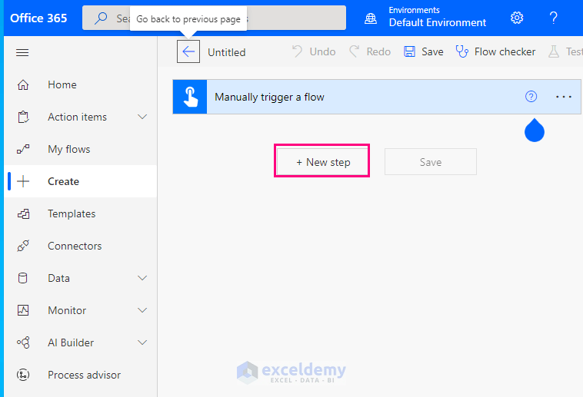Viewport: 583px width, 397px height.
Task: Click the Process advisor icon
Action: click(x=23, y=375)
